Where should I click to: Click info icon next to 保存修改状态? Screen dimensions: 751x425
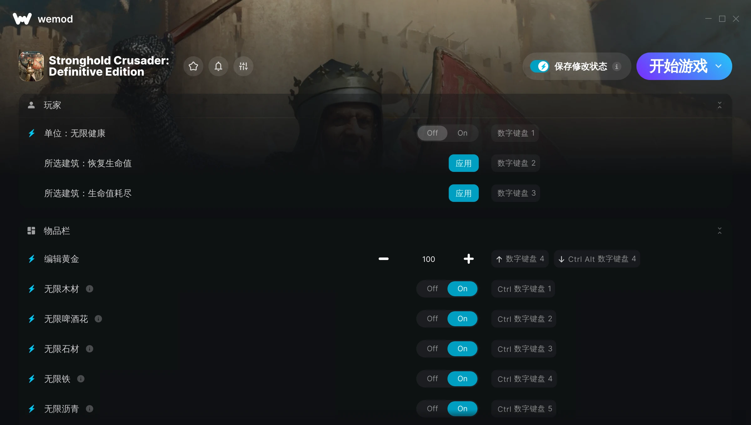tap(617, 66)
